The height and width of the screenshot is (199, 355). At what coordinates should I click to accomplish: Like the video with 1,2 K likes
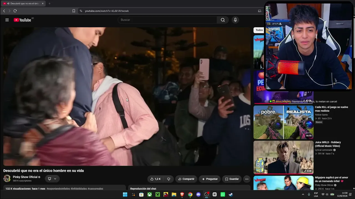click(155, 179)
